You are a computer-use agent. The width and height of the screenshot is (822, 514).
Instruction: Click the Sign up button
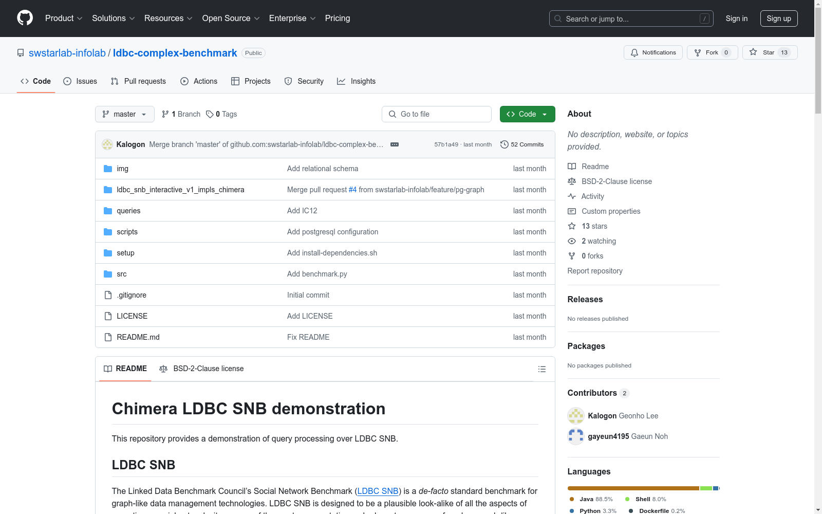(x=779, y=19)
